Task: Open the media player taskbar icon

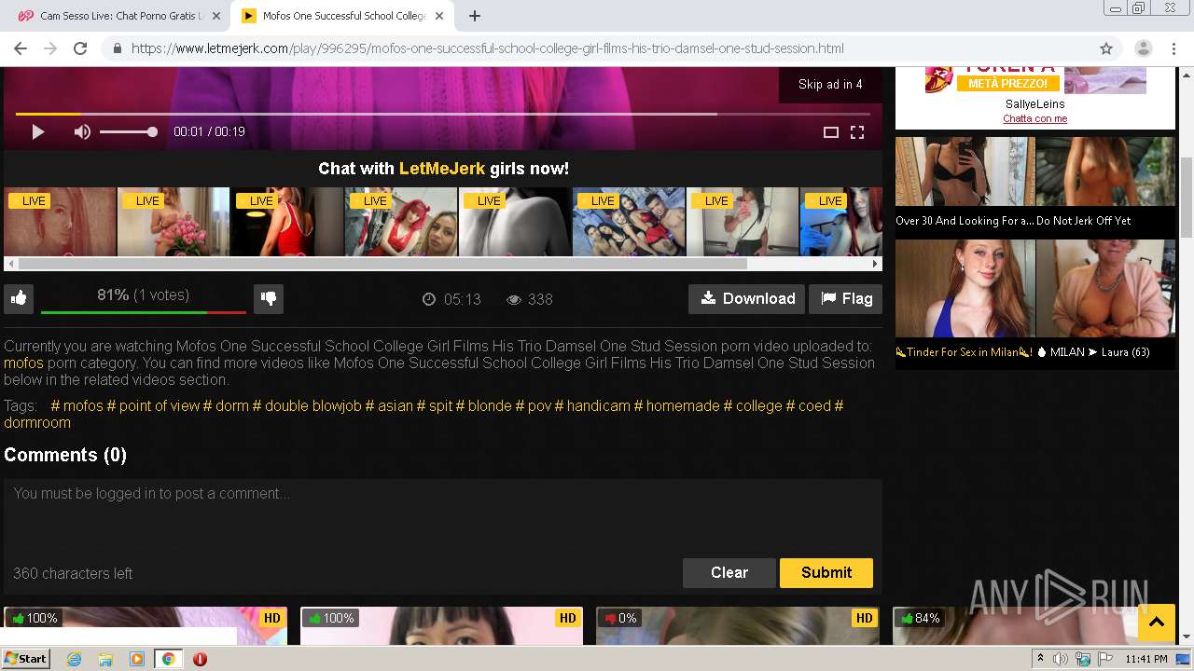Action: click(x=137, y=659)
